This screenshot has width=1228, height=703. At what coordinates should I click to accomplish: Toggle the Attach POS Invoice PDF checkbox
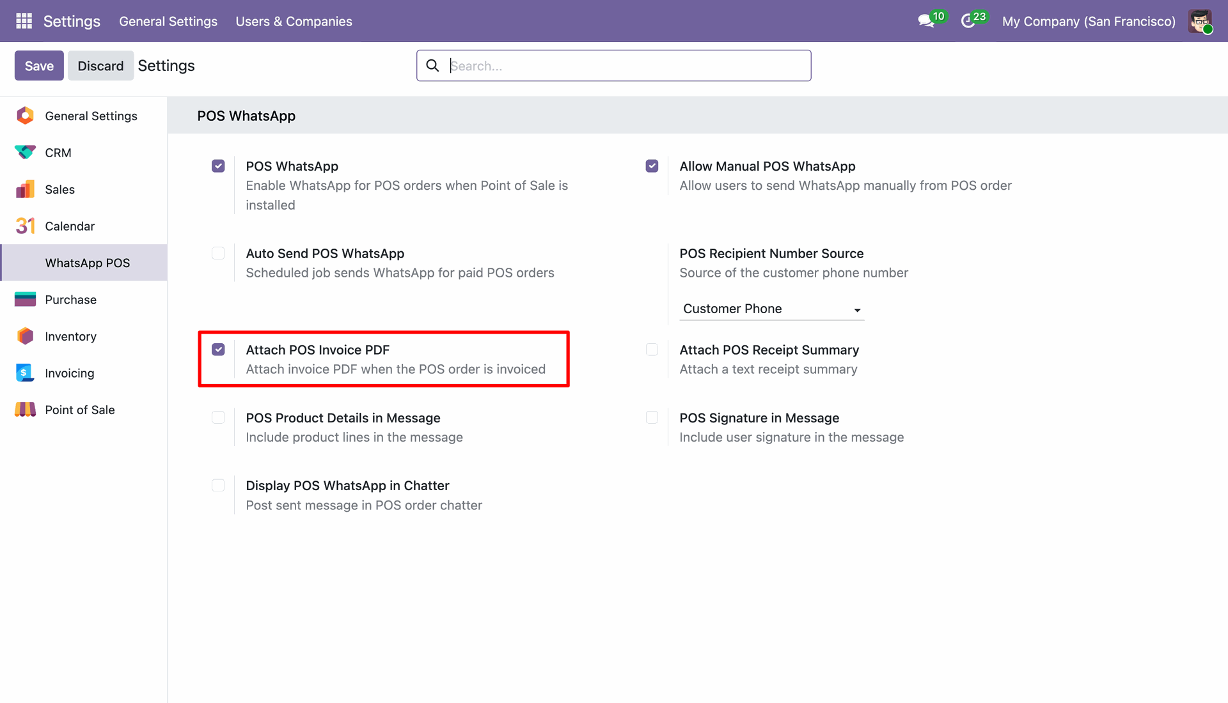[218, 350]
